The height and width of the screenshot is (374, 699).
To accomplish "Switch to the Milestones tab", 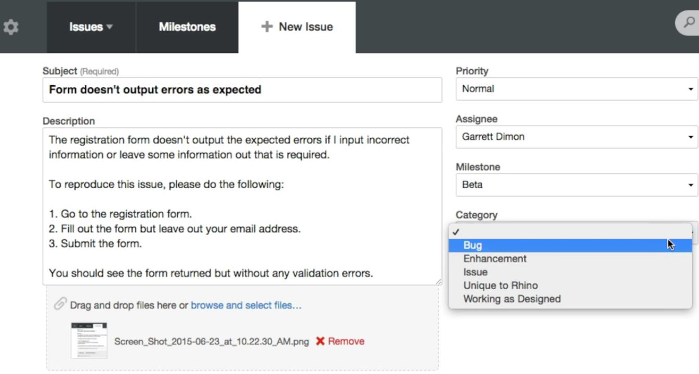I will click(x=187, y=27).
